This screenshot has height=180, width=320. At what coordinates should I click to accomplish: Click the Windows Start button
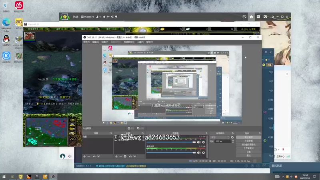[4, 177]
